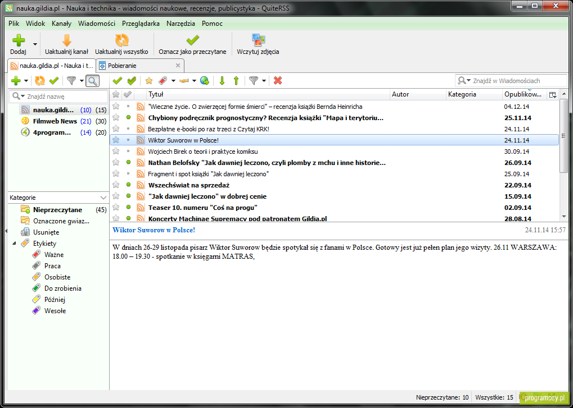This screenshot has height=408, width=573.
Task: Select the nauka.gildia.pl tab
Action: point(52,66)
